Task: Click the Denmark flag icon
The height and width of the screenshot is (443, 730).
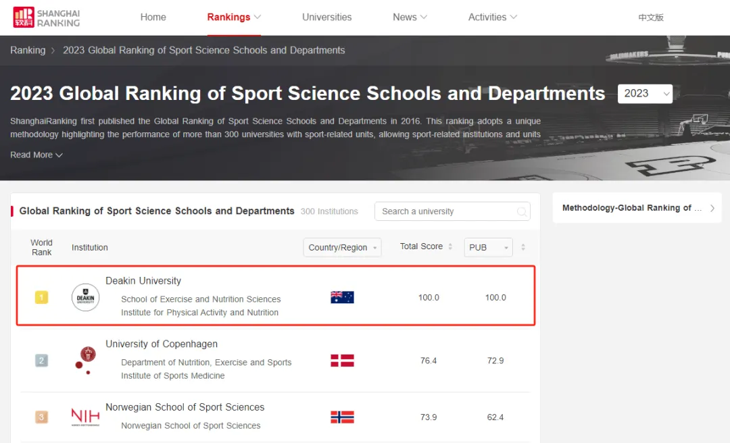Action: coord(342,361)
